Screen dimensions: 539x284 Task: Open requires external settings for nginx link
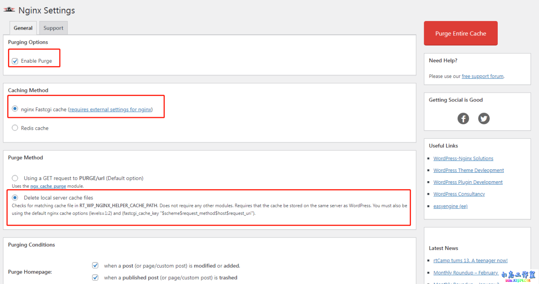(x=110, y=110)
